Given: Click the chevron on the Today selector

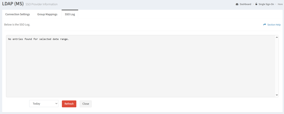Looking at the screenshot, I should pos(56,104).
